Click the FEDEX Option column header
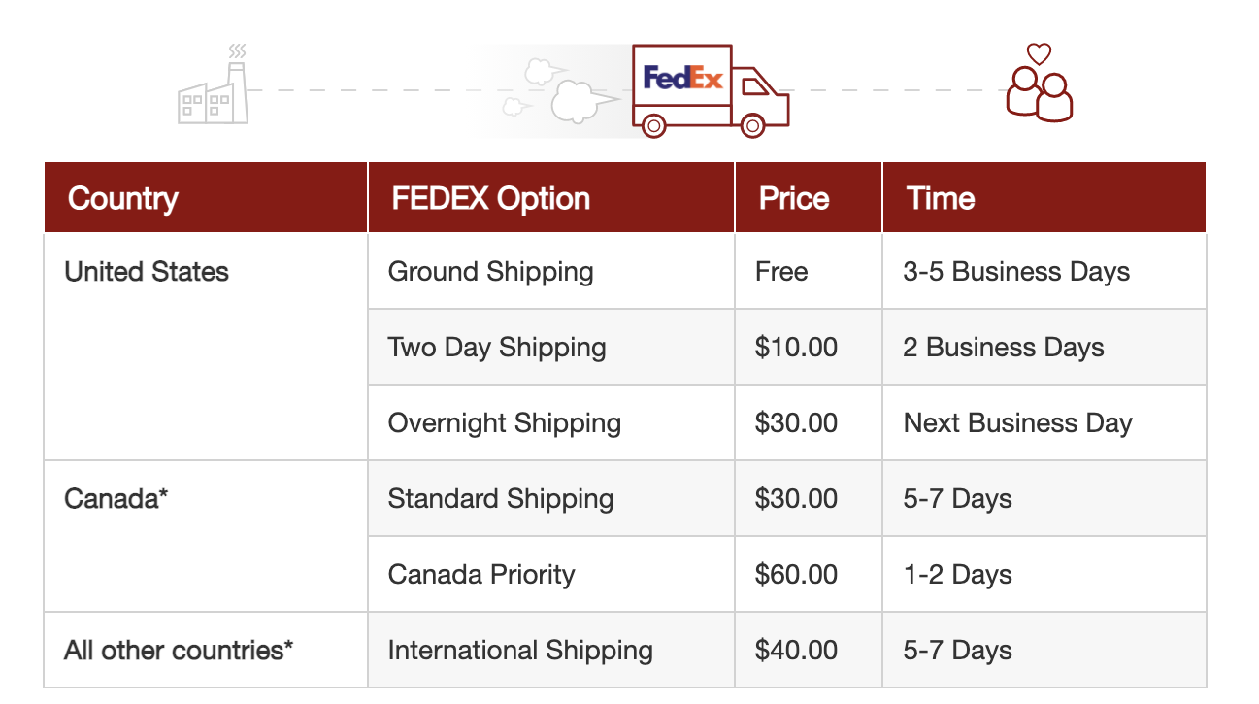The width and height of the screenshot is (1259, 704). (x=551, y=198)
